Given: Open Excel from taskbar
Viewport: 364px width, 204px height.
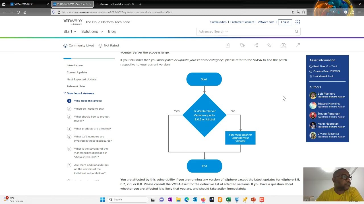Looking at the screenshot, I should pyautogui.click(x=228, y=199).
